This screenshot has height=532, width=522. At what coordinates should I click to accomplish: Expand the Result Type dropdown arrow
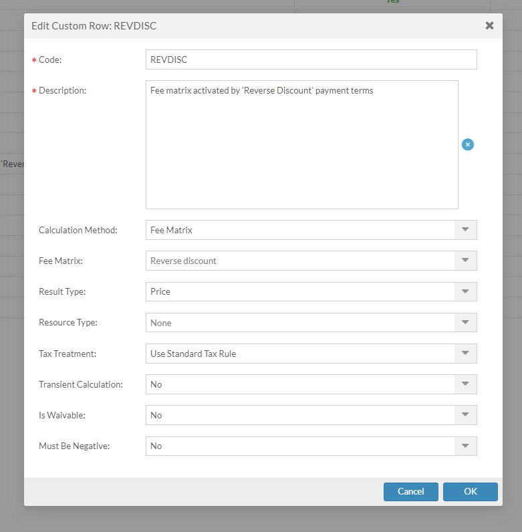click(x=465, y=291)
